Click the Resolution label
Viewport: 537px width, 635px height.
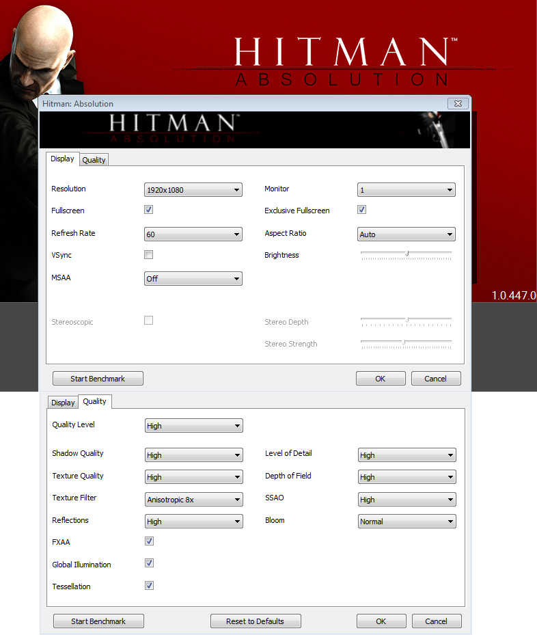(x=68, y=189)
